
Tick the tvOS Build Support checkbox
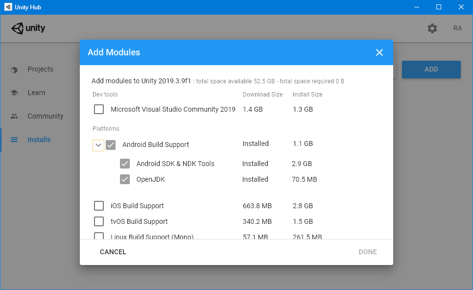click(99, 221)
